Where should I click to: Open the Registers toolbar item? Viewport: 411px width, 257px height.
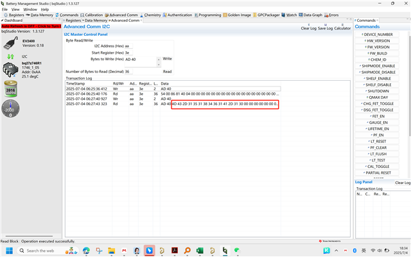click(14, 15)
